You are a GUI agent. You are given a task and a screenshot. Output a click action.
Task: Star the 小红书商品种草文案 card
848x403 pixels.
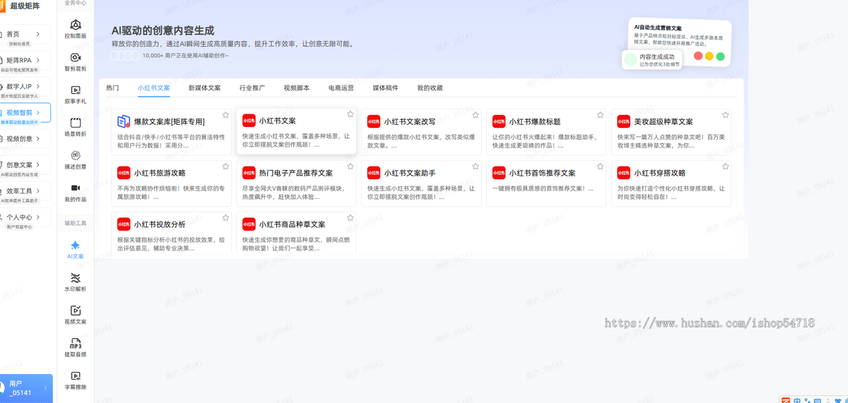[x=351, y=217]
